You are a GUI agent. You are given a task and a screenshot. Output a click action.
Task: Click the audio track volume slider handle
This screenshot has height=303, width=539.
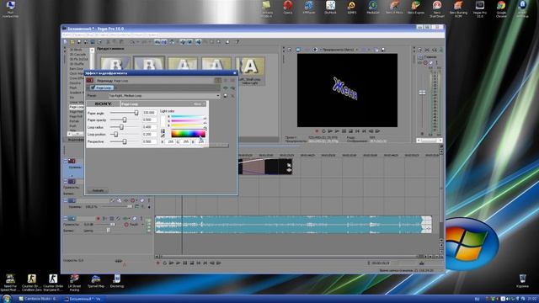click(x=113, y=225)
